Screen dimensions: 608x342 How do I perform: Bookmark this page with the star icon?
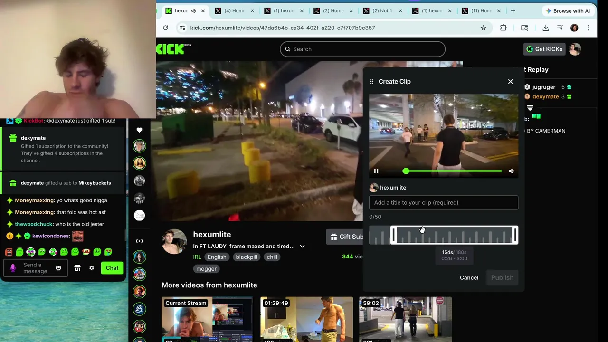coord(484,28)
